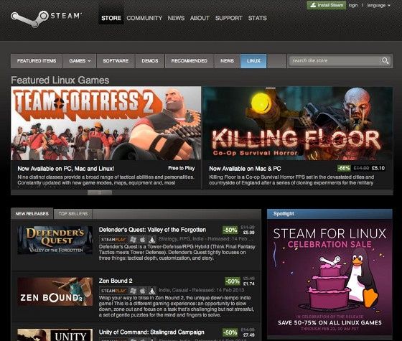Open Defender's Quest: Valley of the Forgotten title

click(x=152, y=230)
